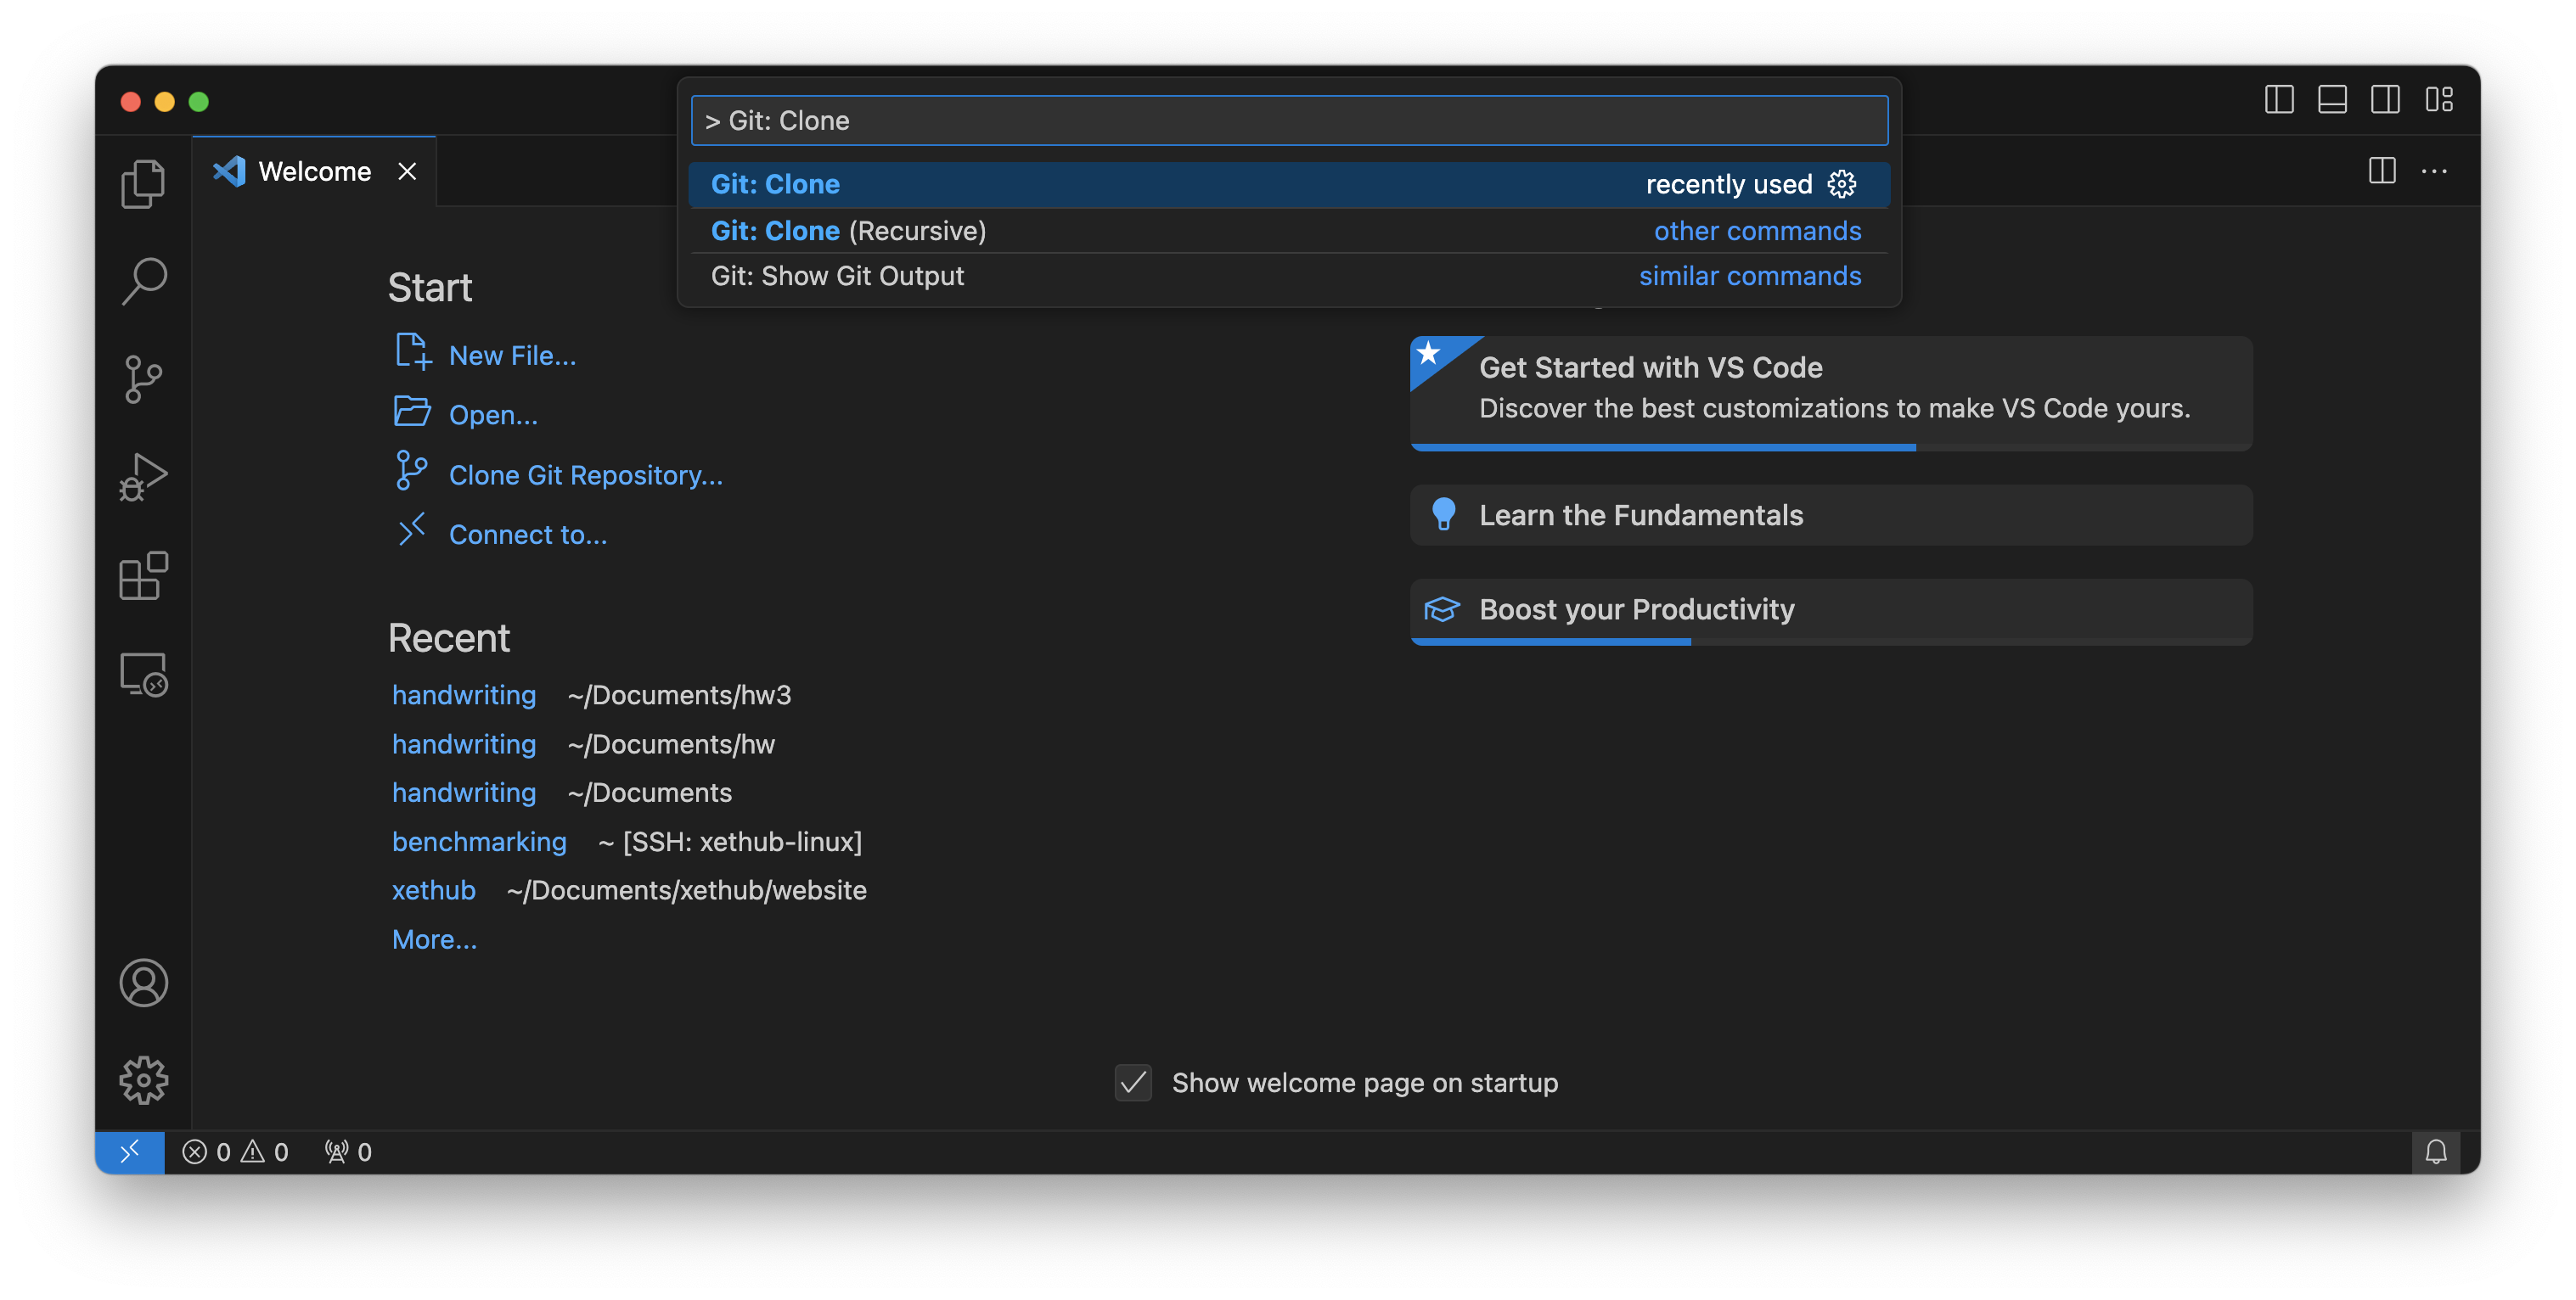Uncheck Show welcome page on startup
The image size is (2576, 1300).
1133,1082
